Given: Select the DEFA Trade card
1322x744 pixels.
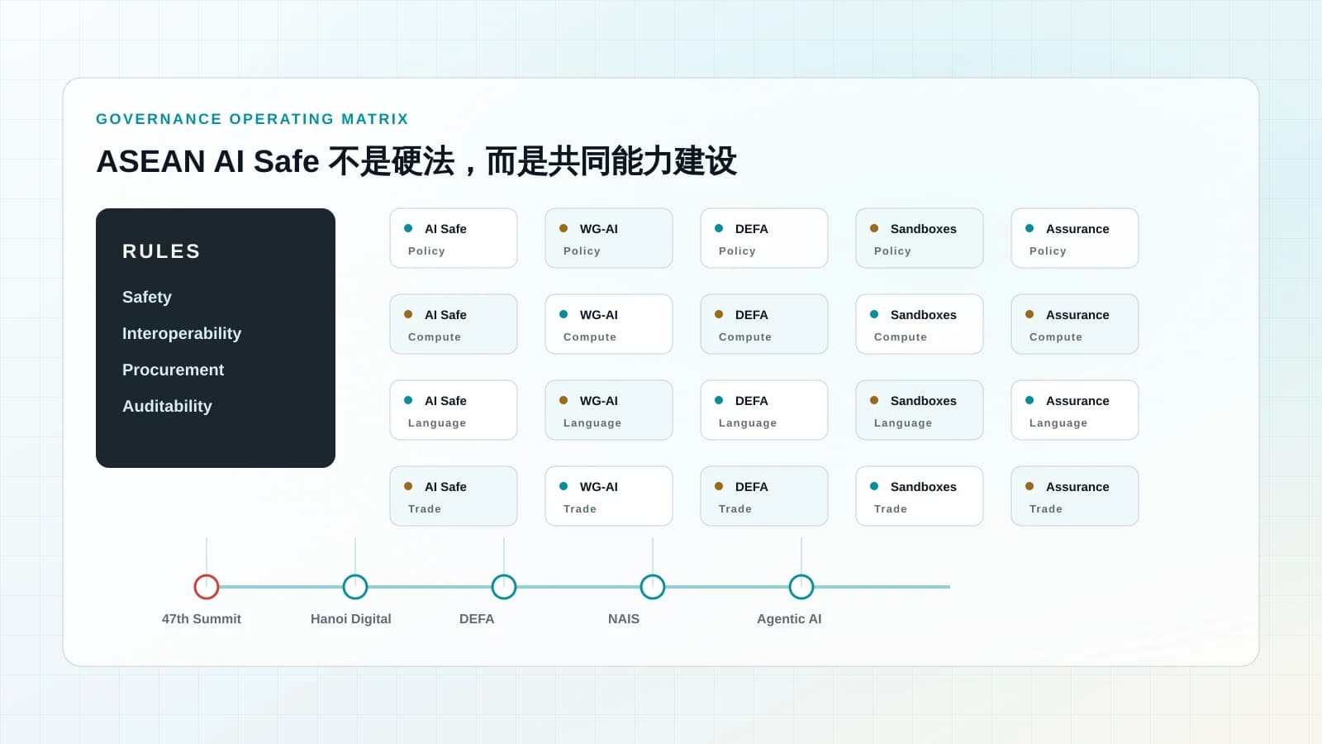Looking at the screenshot, I should (764, 496).
